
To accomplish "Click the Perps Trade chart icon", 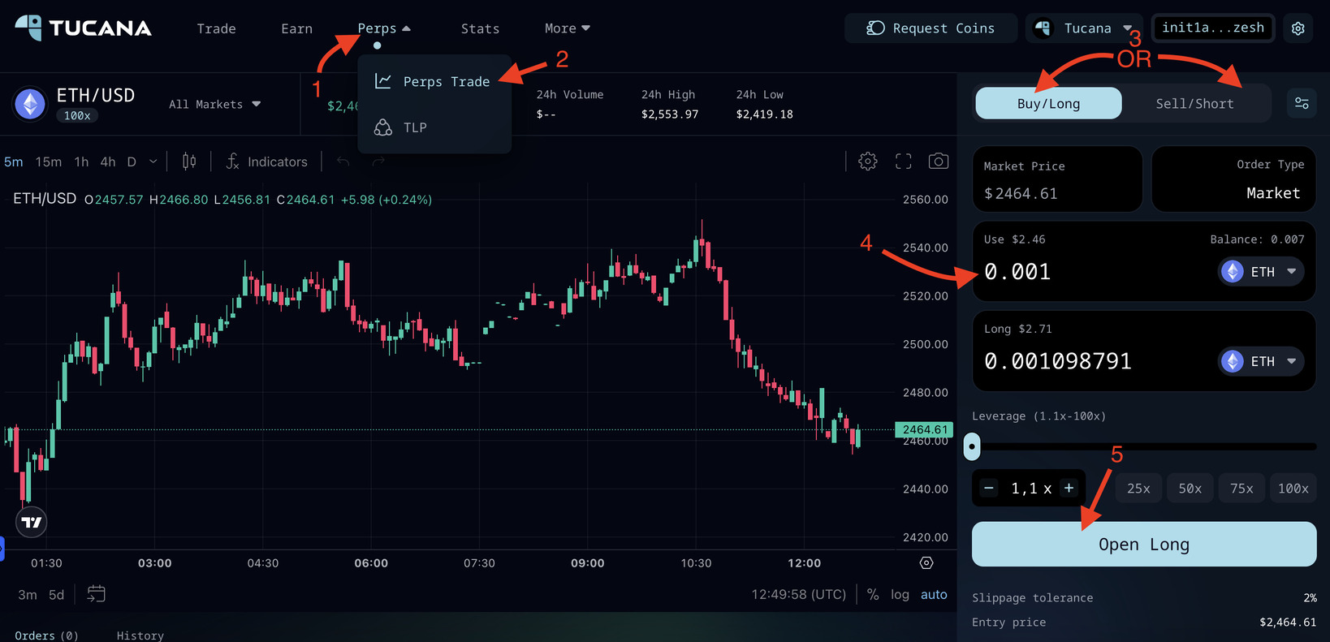I will click(x=383, y=81).
